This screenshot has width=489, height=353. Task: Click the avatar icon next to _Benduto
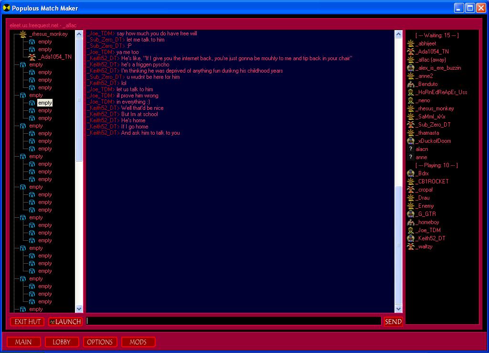point(410,84)
